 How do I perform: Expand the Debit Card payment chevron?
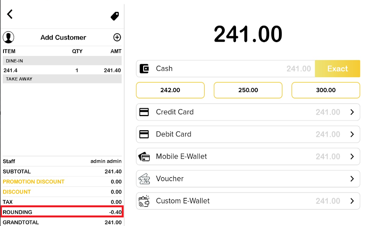coord(352,134)
